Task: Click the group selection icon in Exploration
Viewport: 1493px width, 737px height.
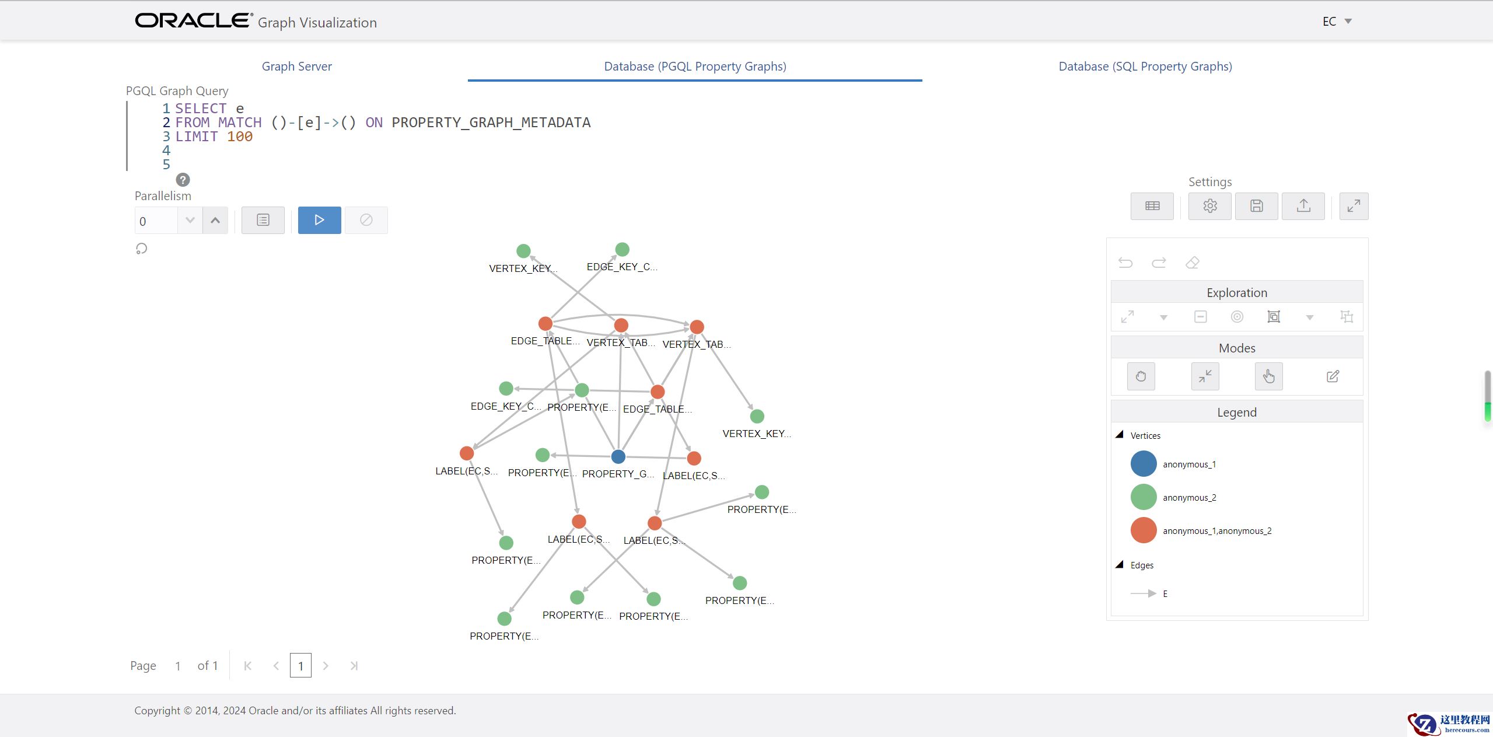Action: coord(1273,317)
